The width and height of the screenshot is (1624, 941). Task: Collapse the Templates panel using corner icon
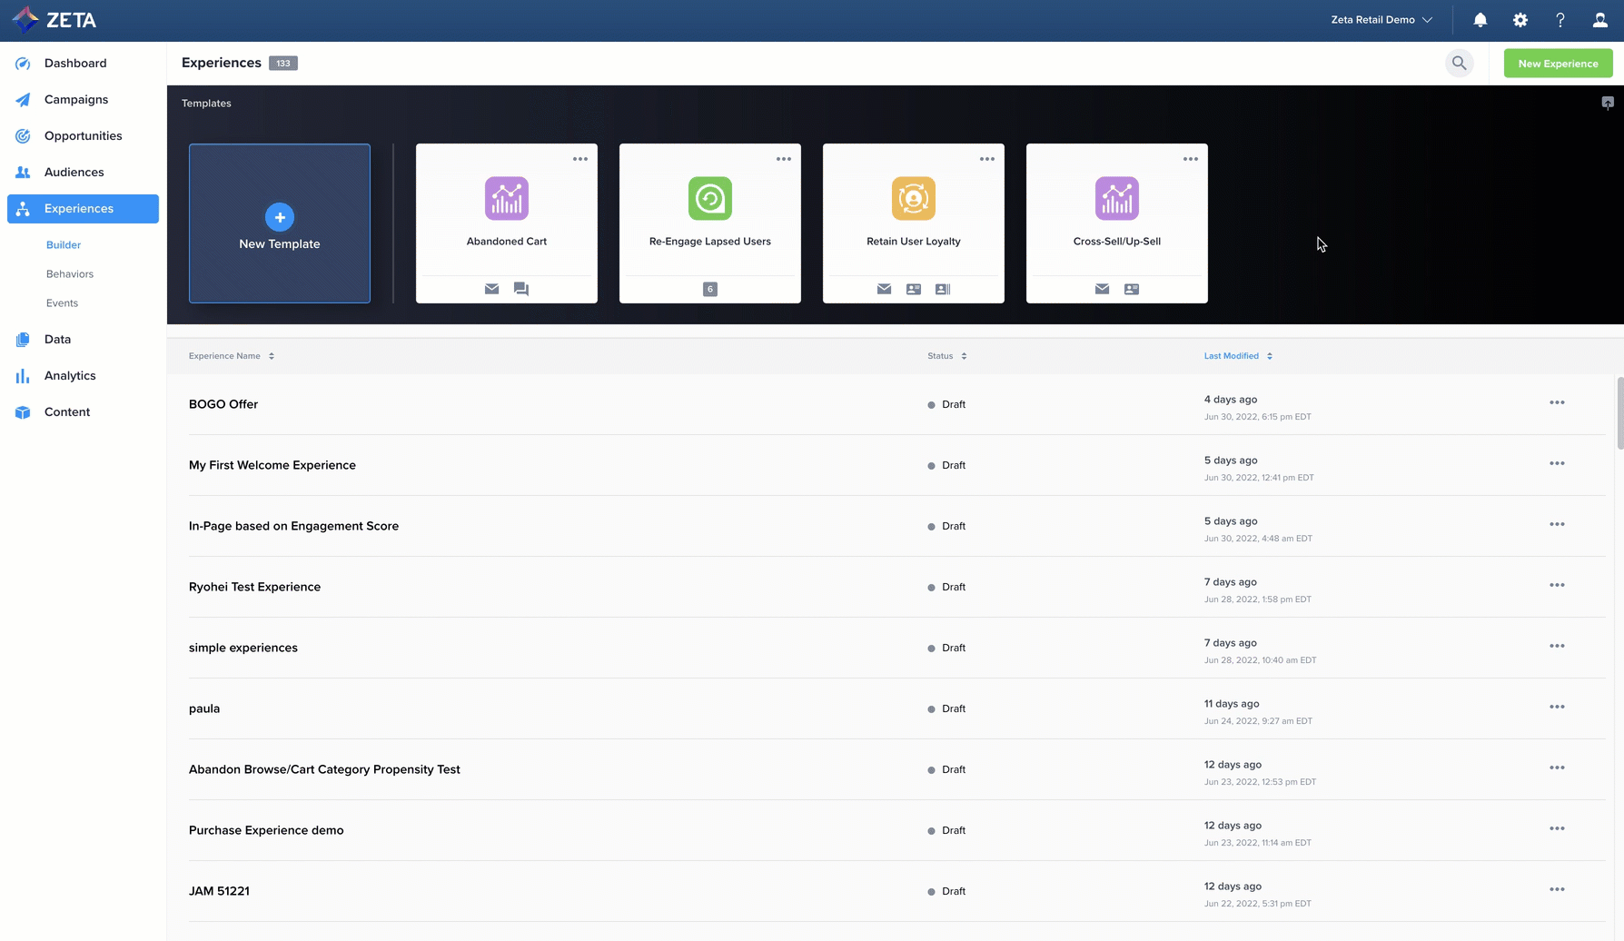(1607, 103)
